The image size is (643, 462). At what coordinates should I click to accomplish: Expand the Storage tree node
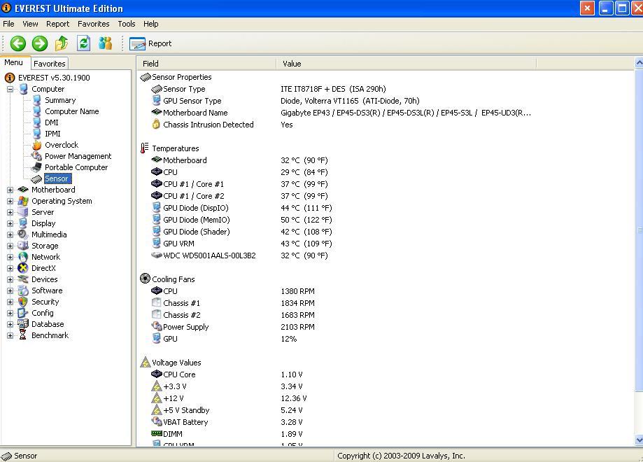pos(10,246)
